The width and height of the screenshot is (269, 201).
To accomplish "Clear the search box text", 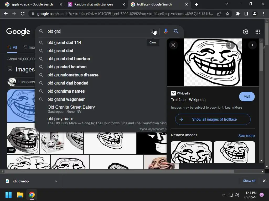I will (x=153, y=31).
